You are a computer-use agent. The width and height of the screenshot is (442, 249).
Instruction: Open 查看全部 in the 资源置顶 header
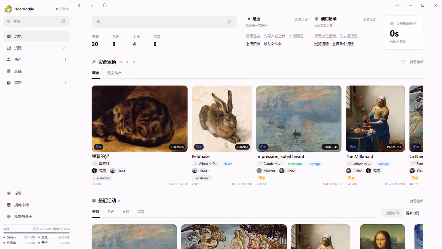(416, 62)
